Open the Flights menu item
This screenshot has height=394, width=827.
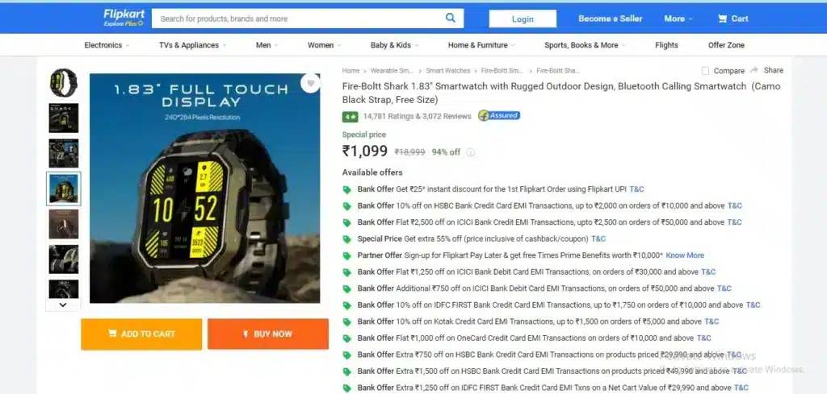(666, 45)
